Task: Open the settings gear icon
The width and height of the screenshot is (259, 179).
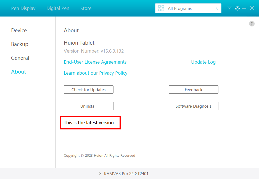Action: coord(237,8)
